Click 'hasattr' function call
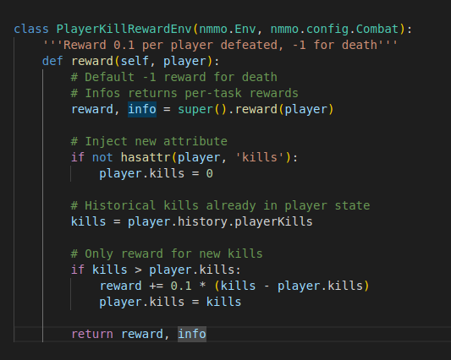This screenshot has width=451, height=360. (146, 157)
